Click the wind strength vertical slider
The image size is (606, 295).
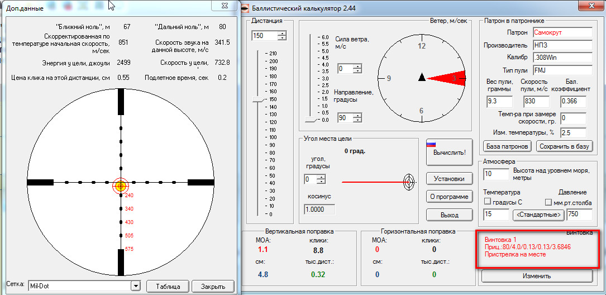point(311,120)
